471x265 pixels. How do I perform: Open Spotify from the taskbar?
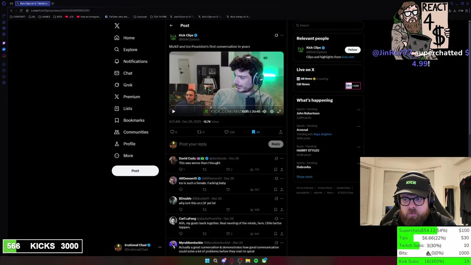256,261
